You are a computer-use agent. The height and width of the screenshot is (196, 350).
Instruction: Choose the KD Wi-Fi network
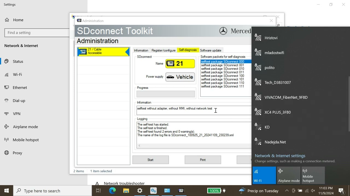pyautogui.click(x=300, y=127)
